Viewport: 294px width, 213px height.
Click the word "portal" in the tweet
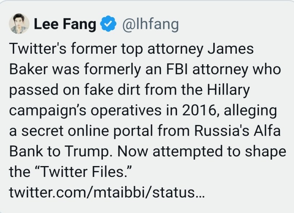coord(141,131)
